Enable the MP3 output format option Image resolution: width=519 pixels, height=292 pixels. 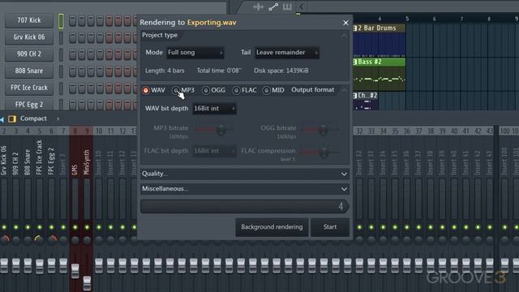tap(176, 90)
